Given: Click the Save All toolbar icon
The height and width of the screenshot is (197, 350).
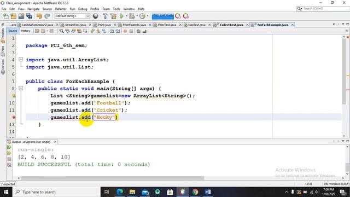Looking at the screenshot, I should tap(29, 16).
